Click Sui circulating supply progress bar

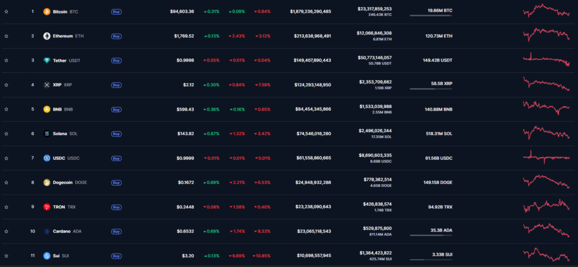(431, 260)
